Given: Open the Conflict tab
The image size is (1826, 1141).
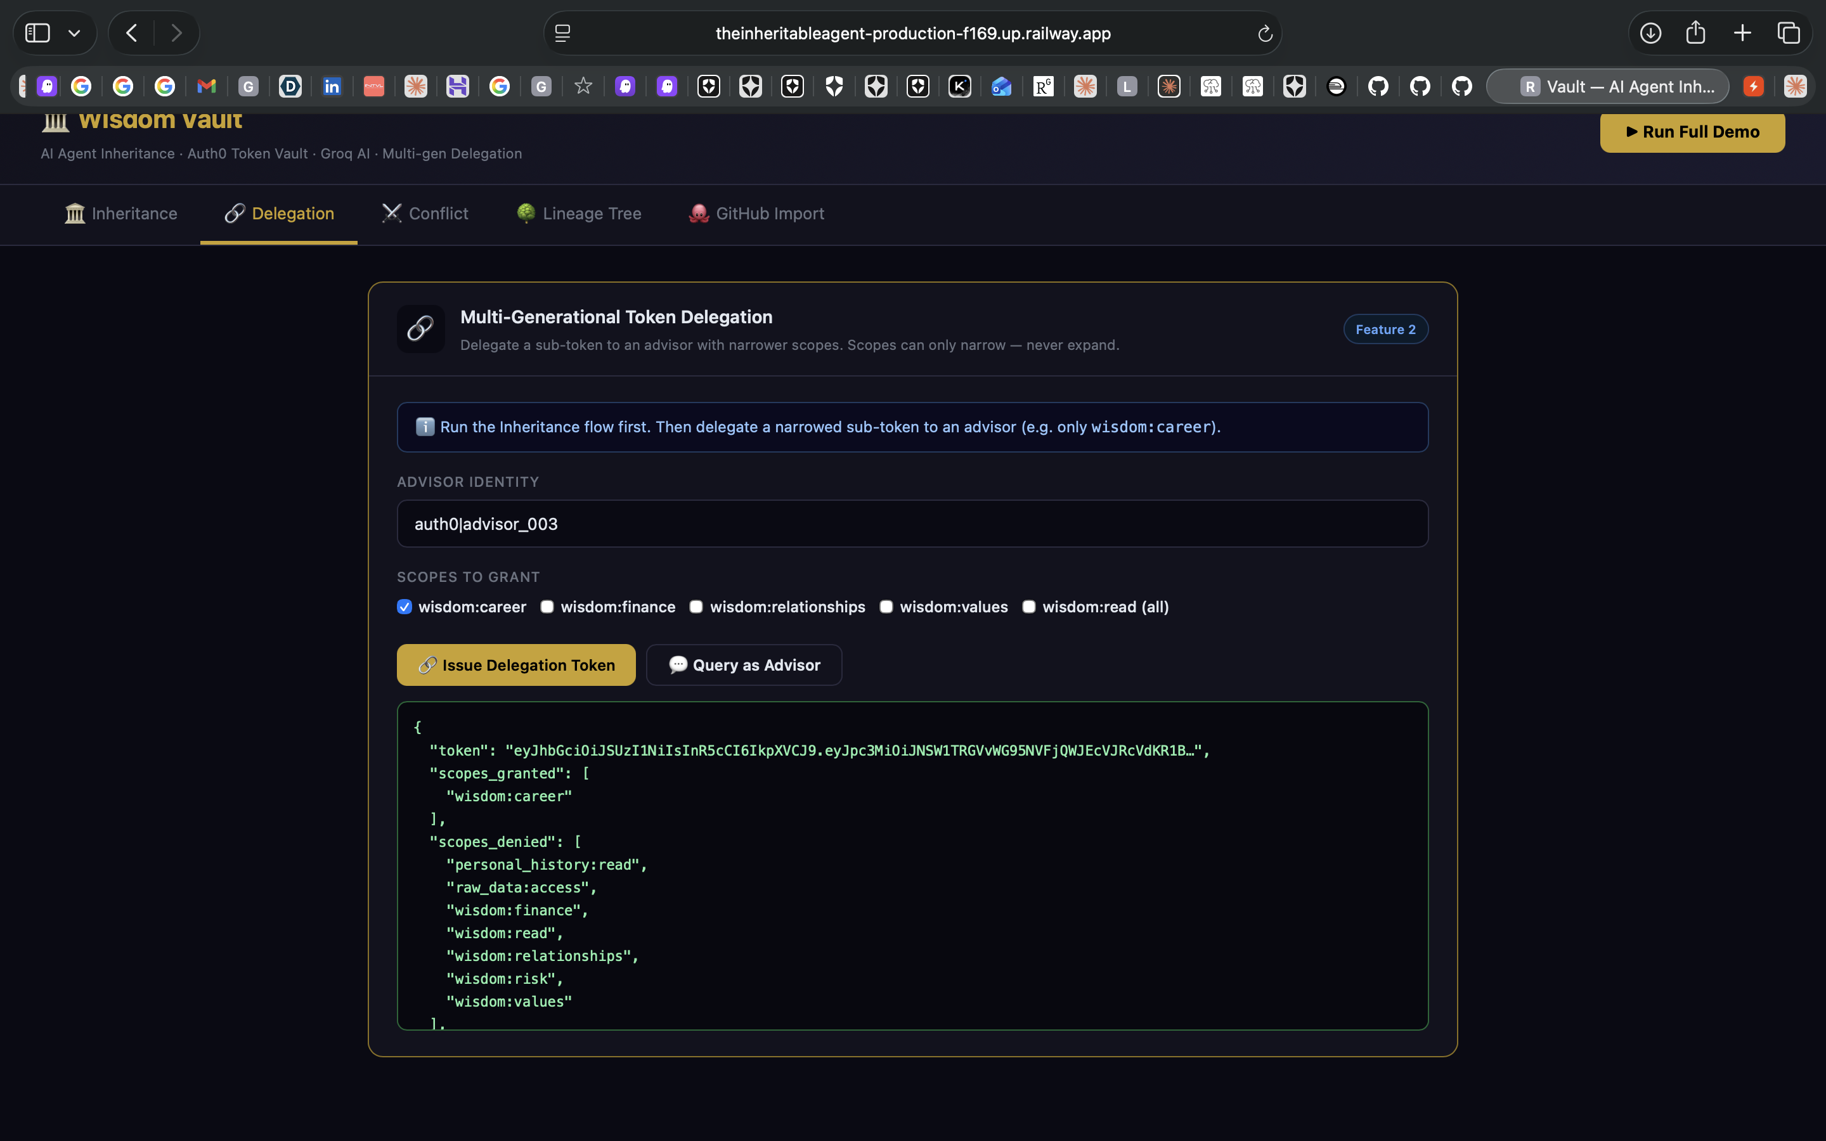Looking at the screenshot, I should coord(425,214).
